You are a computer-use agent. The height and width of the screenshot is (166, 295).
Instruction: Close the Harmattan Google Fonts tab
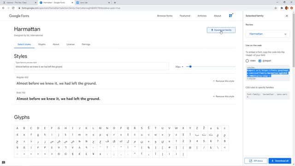(x=72, y=3)
